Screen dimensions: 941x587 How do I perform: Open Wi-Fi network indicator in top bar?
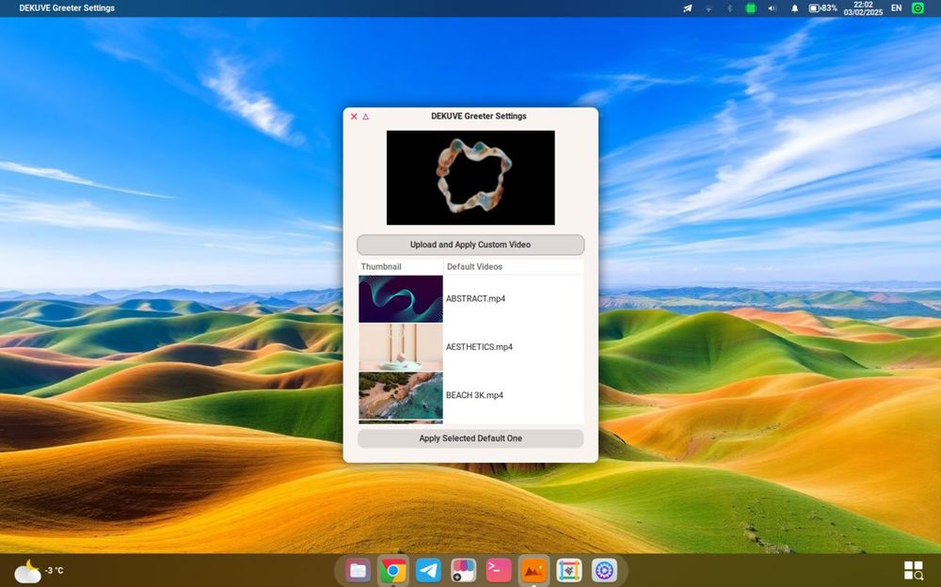coord(709,8)
